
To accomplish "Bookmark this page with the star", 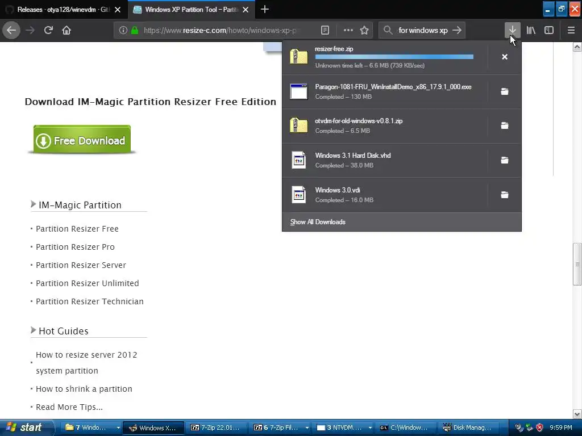I will [364, 30].
